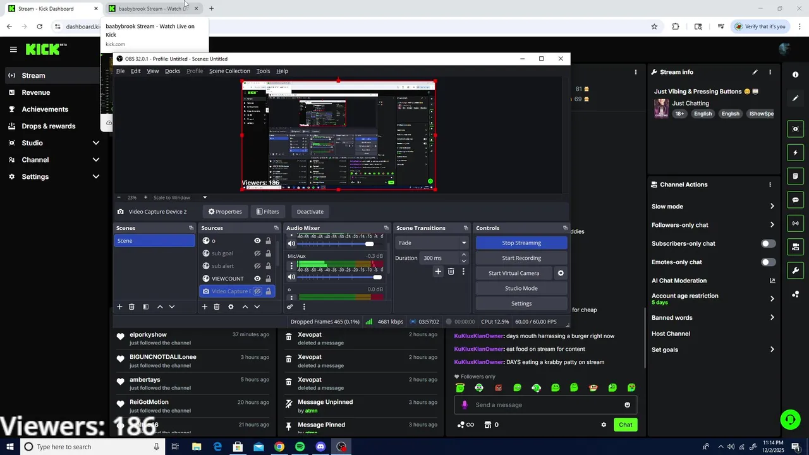This screenshot has height=455, width=809.
Task: Add a new scene in OBS Scenes dock
Action: [x=119, y=306]
